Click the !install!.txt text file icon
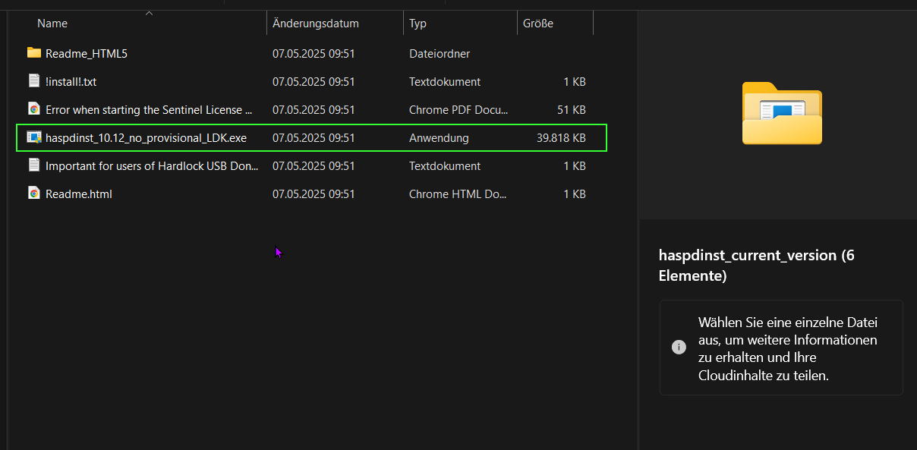Viewport: 917px width, 450px height. [33, 81]
